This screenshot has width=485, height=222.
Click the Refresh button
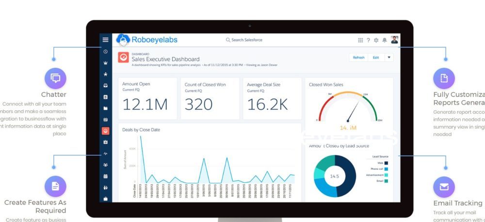pos(358,57)
